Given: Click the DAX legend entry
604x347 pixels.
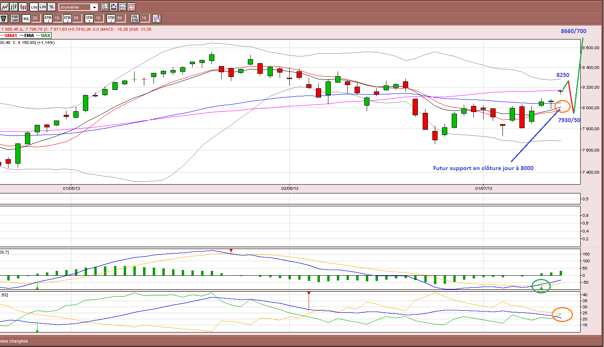Looking at the screenshot, I should pos(44,35).
